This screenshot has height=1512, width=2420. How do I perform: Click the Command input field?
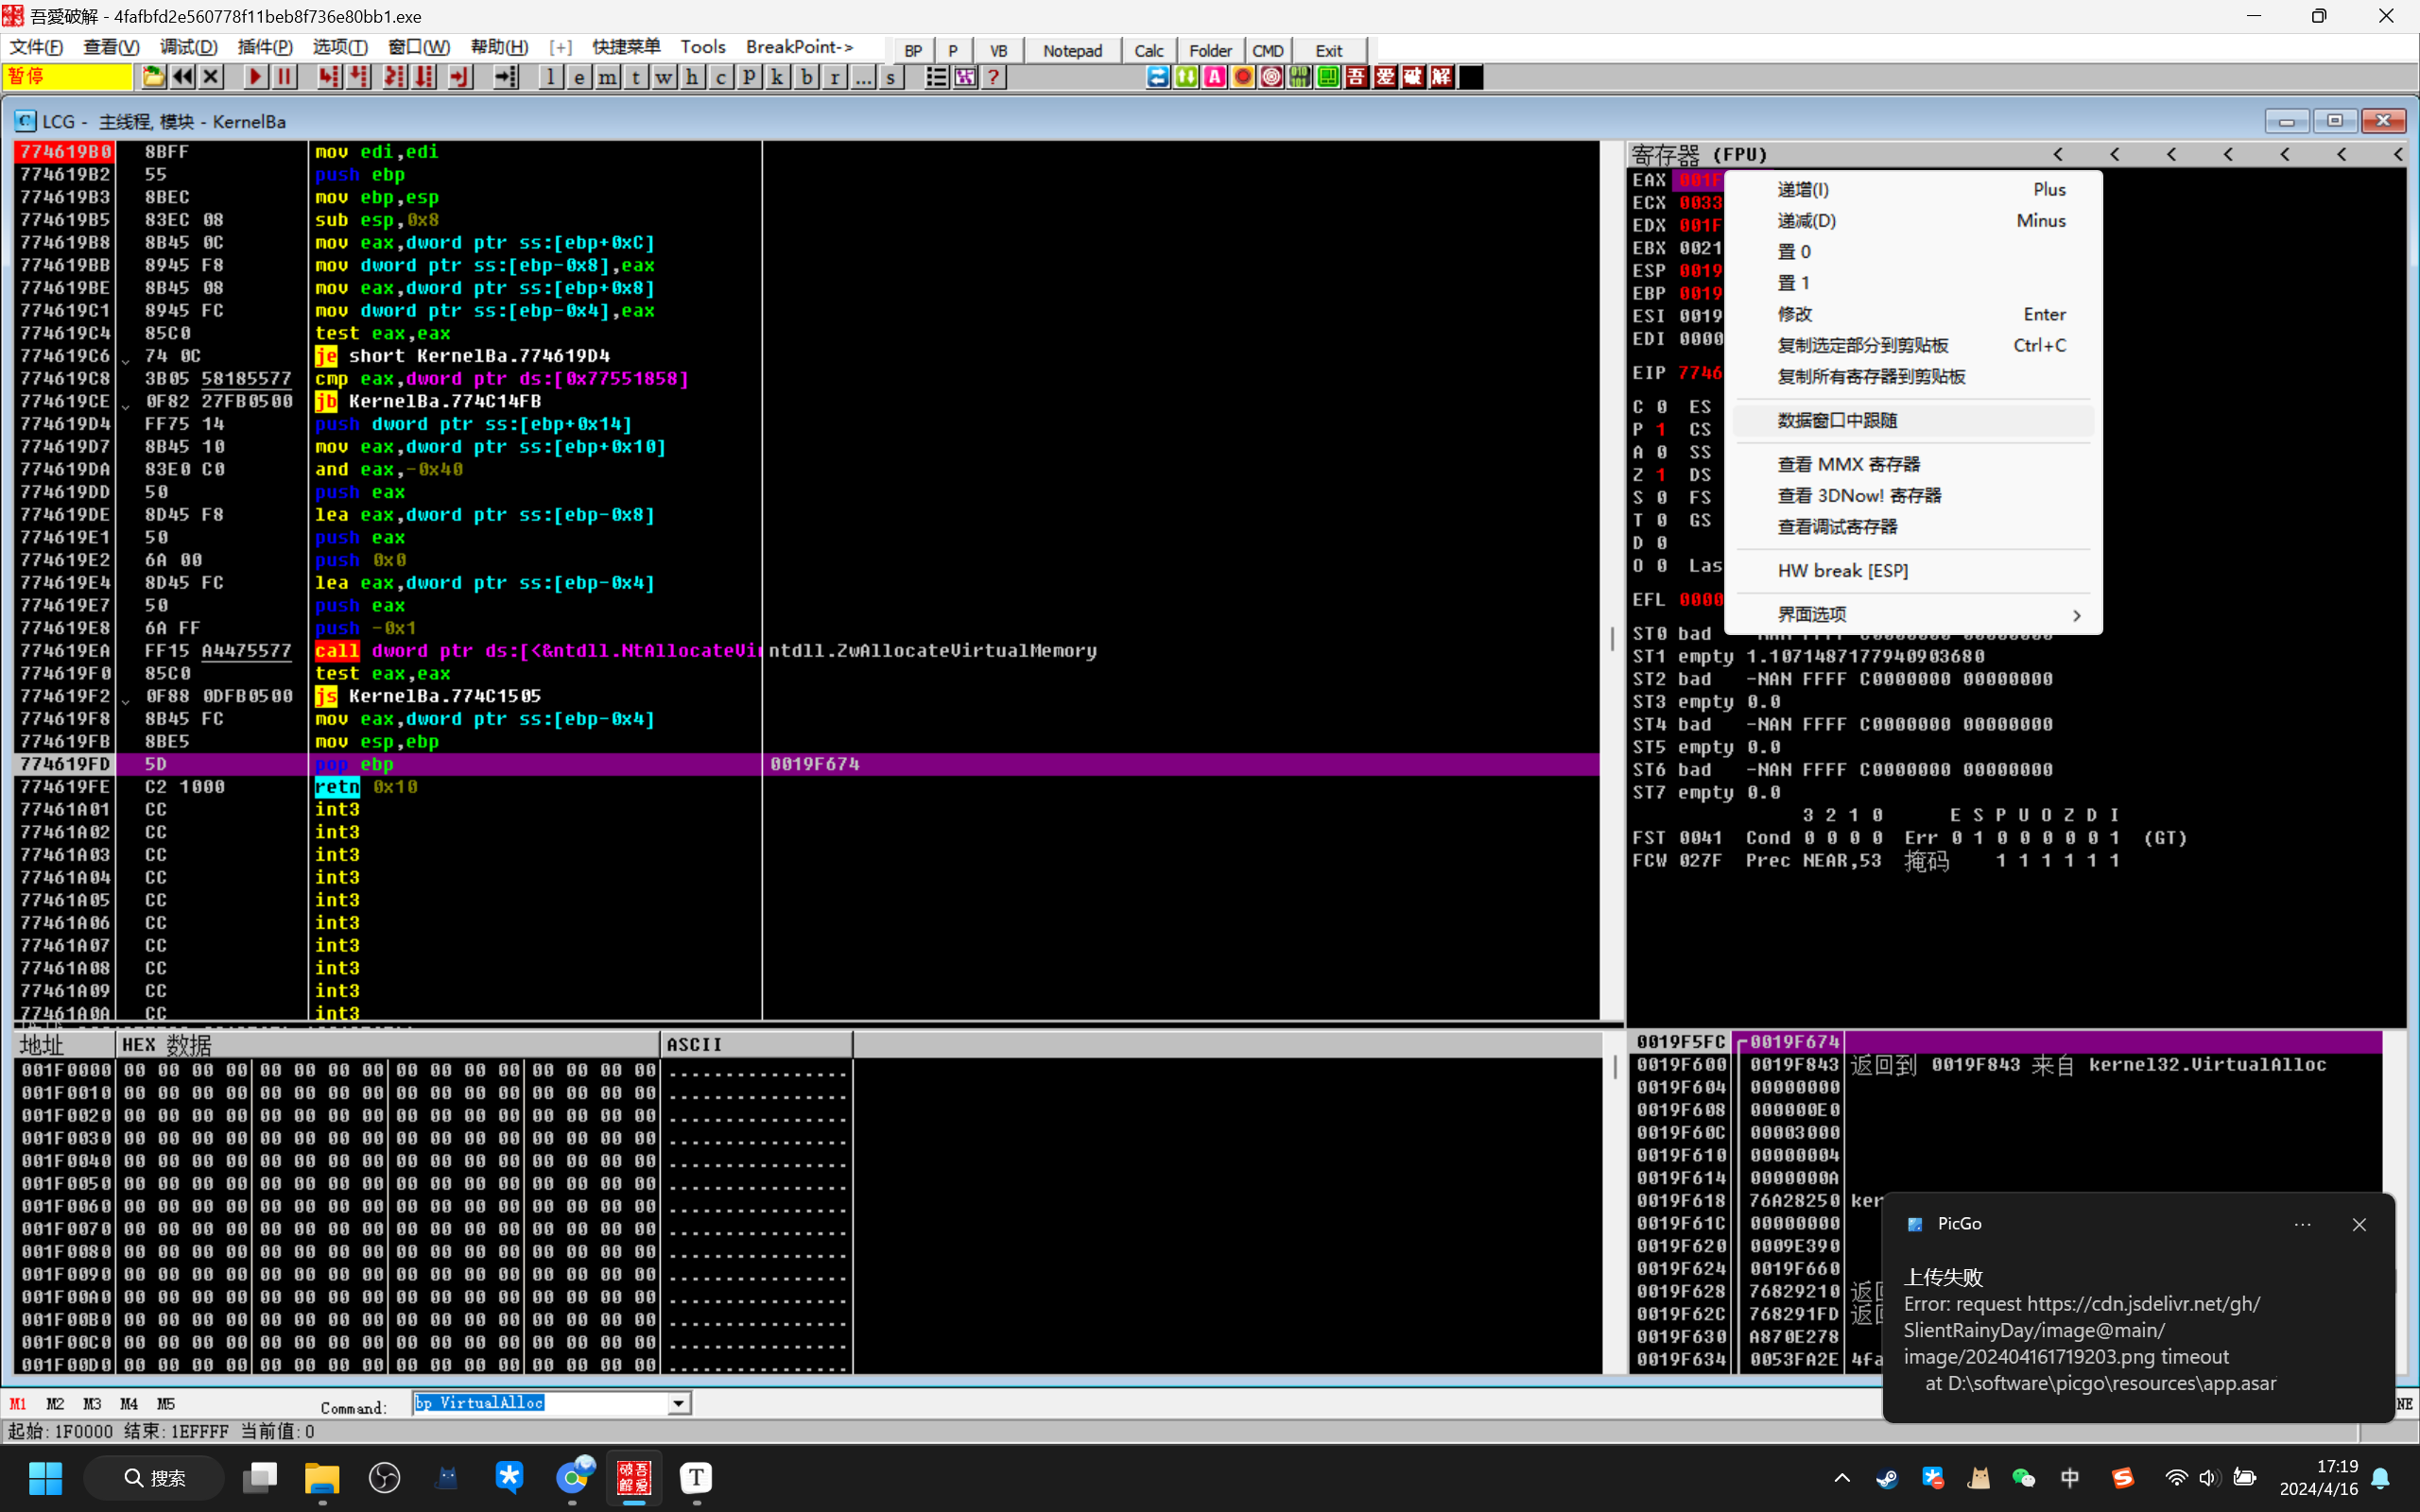click(540, 1404)
